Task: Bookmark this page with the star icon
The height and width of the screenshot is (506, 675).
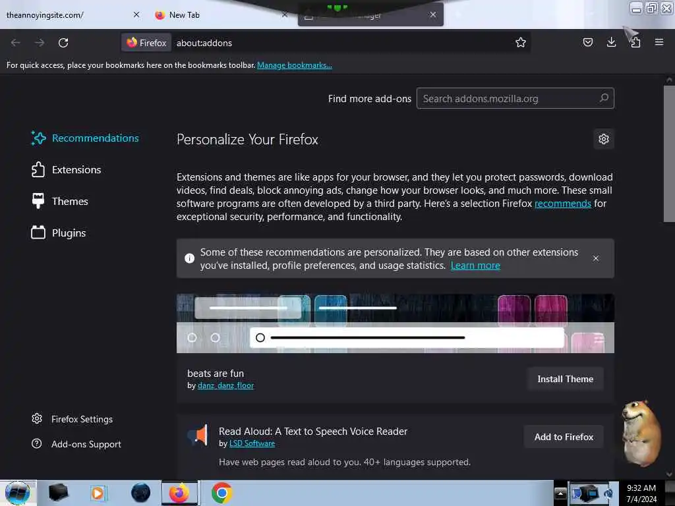Action: [521, 42]
